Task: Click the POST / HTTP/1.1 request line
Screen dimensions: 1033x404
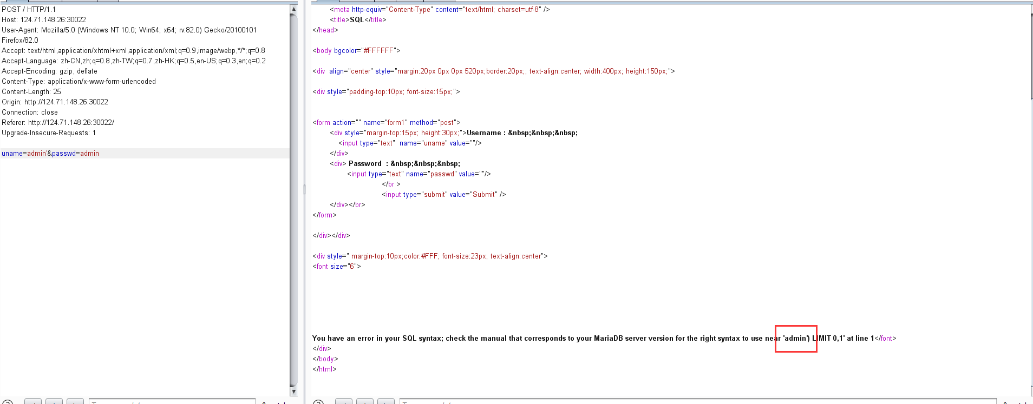Action: click(29, 10)
